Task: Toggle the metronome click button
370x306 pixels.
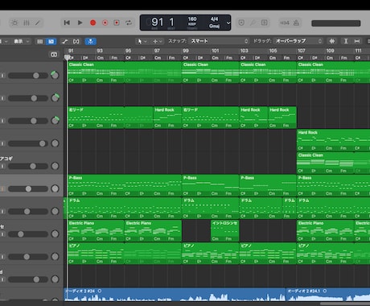Action: [x=297, y=23]
